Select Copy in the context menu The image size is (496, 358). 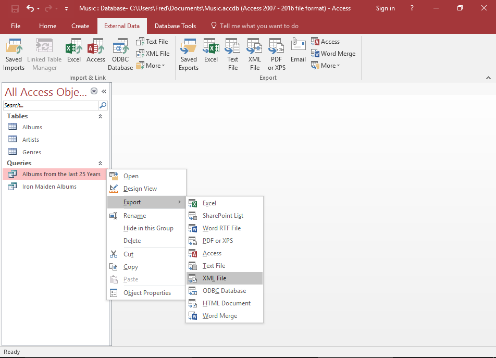coord(146,267)
